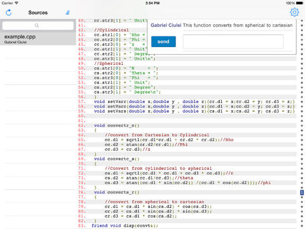Screen dimensions: 305x229
Task: Tap the plus icon on line 60
Action: point(302,116)
